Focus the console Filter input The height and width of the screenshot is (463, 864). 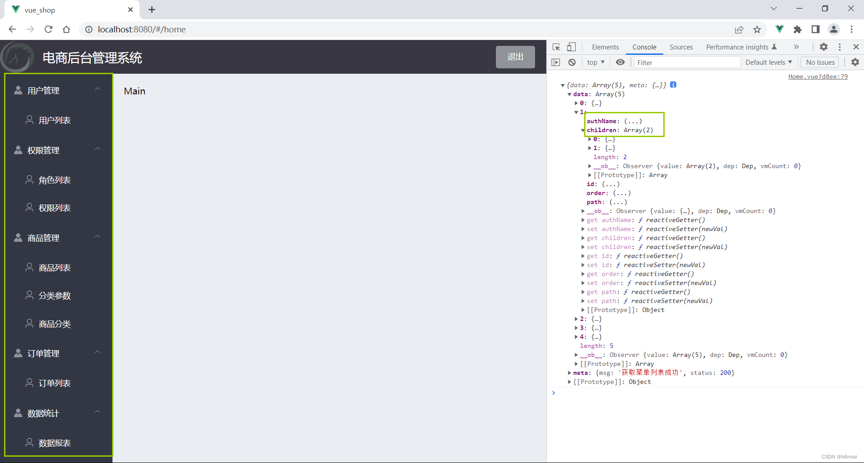(687, 62)
